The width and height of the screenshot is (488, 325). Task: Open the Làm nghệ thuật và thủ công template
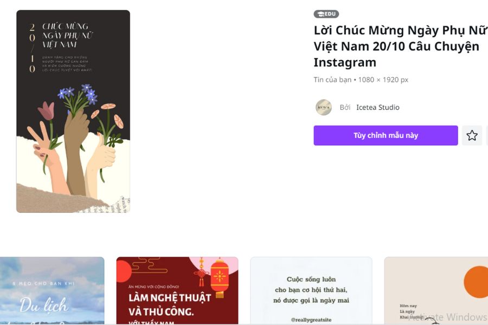[177, 290]
